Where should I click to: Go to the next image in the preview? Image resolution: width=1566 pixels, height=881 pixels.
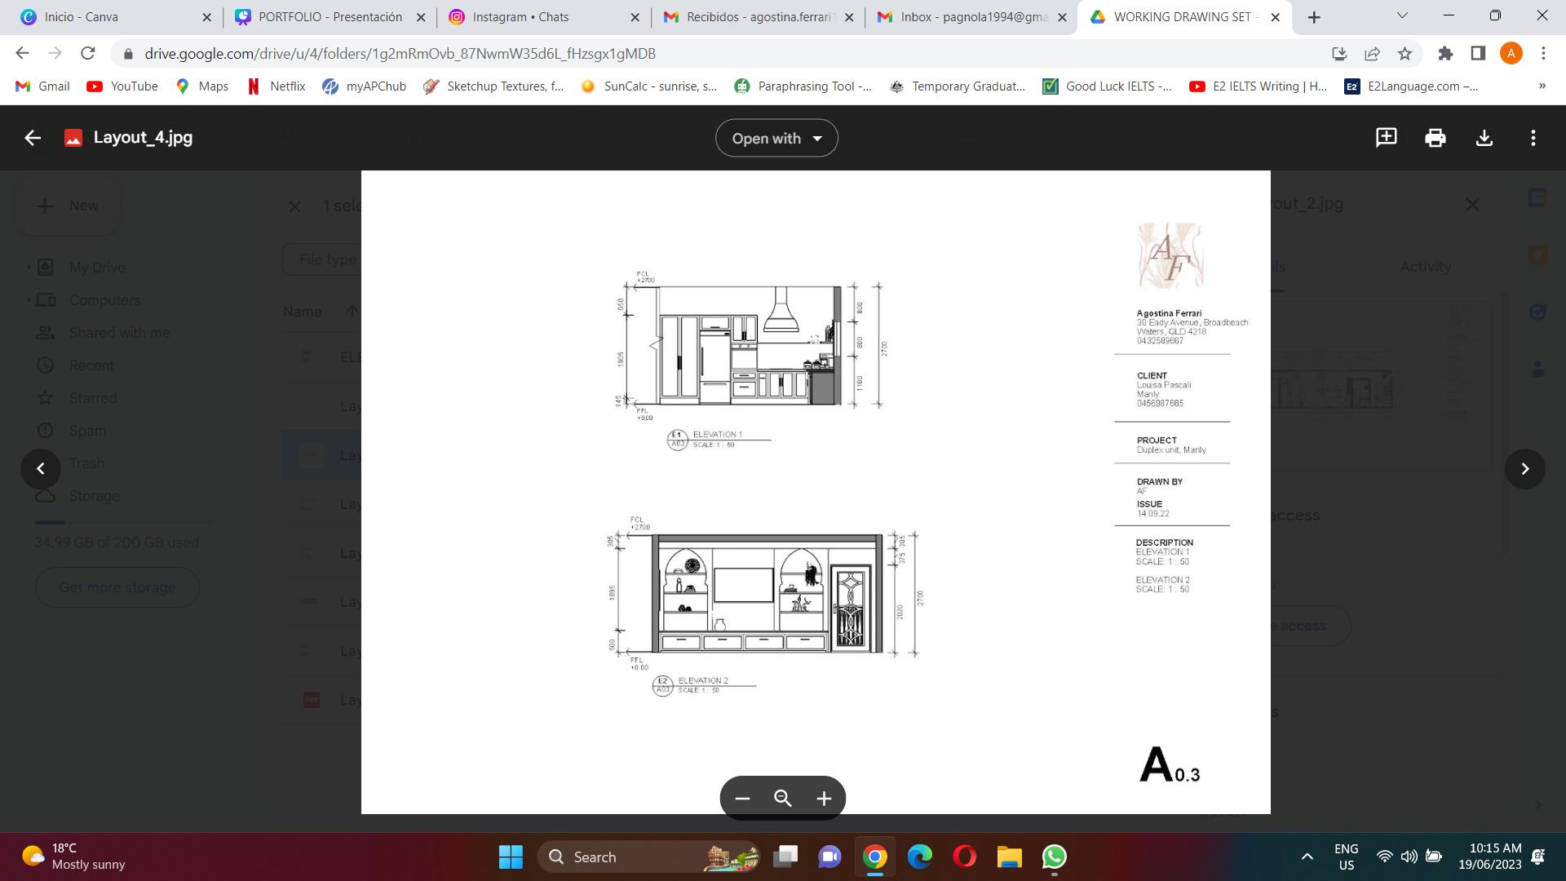[1524, 469]
